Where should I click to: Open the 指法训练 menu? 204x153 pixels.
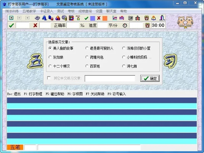12,11
